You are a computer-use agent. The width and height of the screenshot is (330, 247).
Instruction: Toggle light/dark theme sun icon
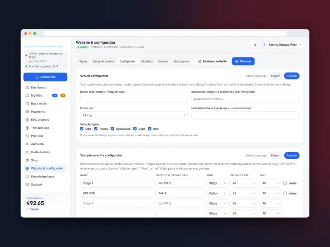[255, 45]
